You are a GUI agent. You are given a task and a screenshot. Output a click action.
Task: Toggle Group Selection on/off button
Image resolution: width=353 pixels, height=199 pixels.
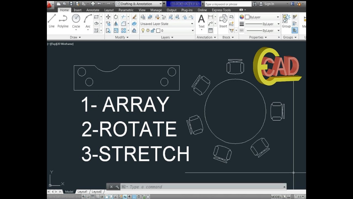click(295, 31)
